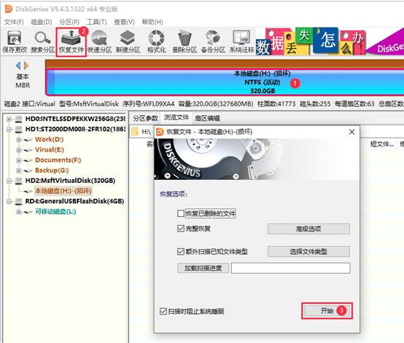404x343 pixels.
Task: Go to next disk with right arrow
Action: pyautogui.click(x=26, y=66)
